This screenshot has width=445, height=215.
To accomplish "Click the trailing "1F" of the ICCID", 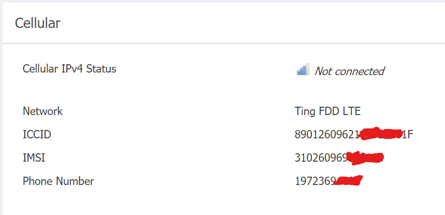I will tap(408, 135).
